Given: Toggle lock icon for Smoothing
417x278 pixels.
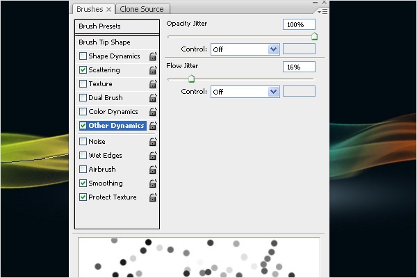Looking at the screenshot, I should [153, 183].
